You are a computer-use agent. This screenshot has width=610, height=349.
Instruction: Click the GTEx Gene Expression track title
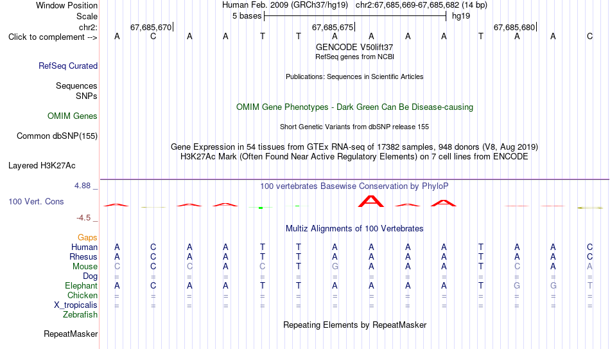(x=354, y=147)
